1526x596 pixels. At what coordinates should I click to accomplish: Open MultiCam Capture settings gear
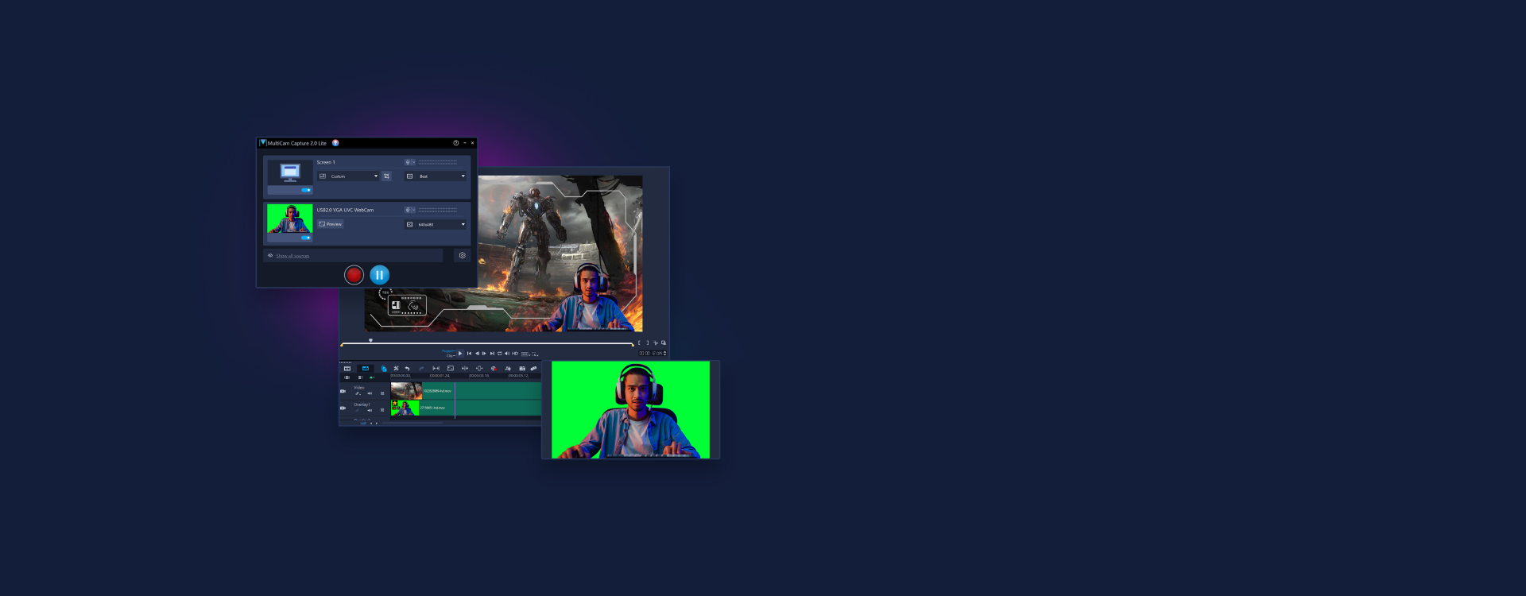pyautogui.click(x=463, y=255)
